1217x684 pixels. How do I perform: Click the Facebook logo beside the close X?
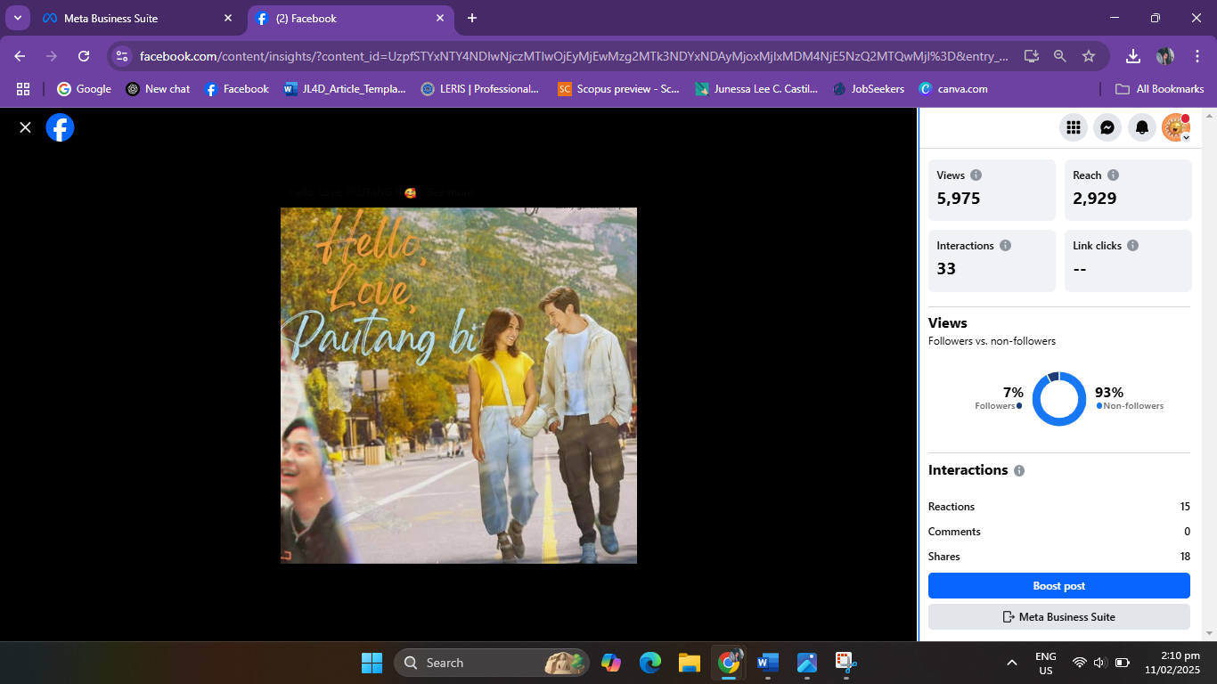click(60, 127)
